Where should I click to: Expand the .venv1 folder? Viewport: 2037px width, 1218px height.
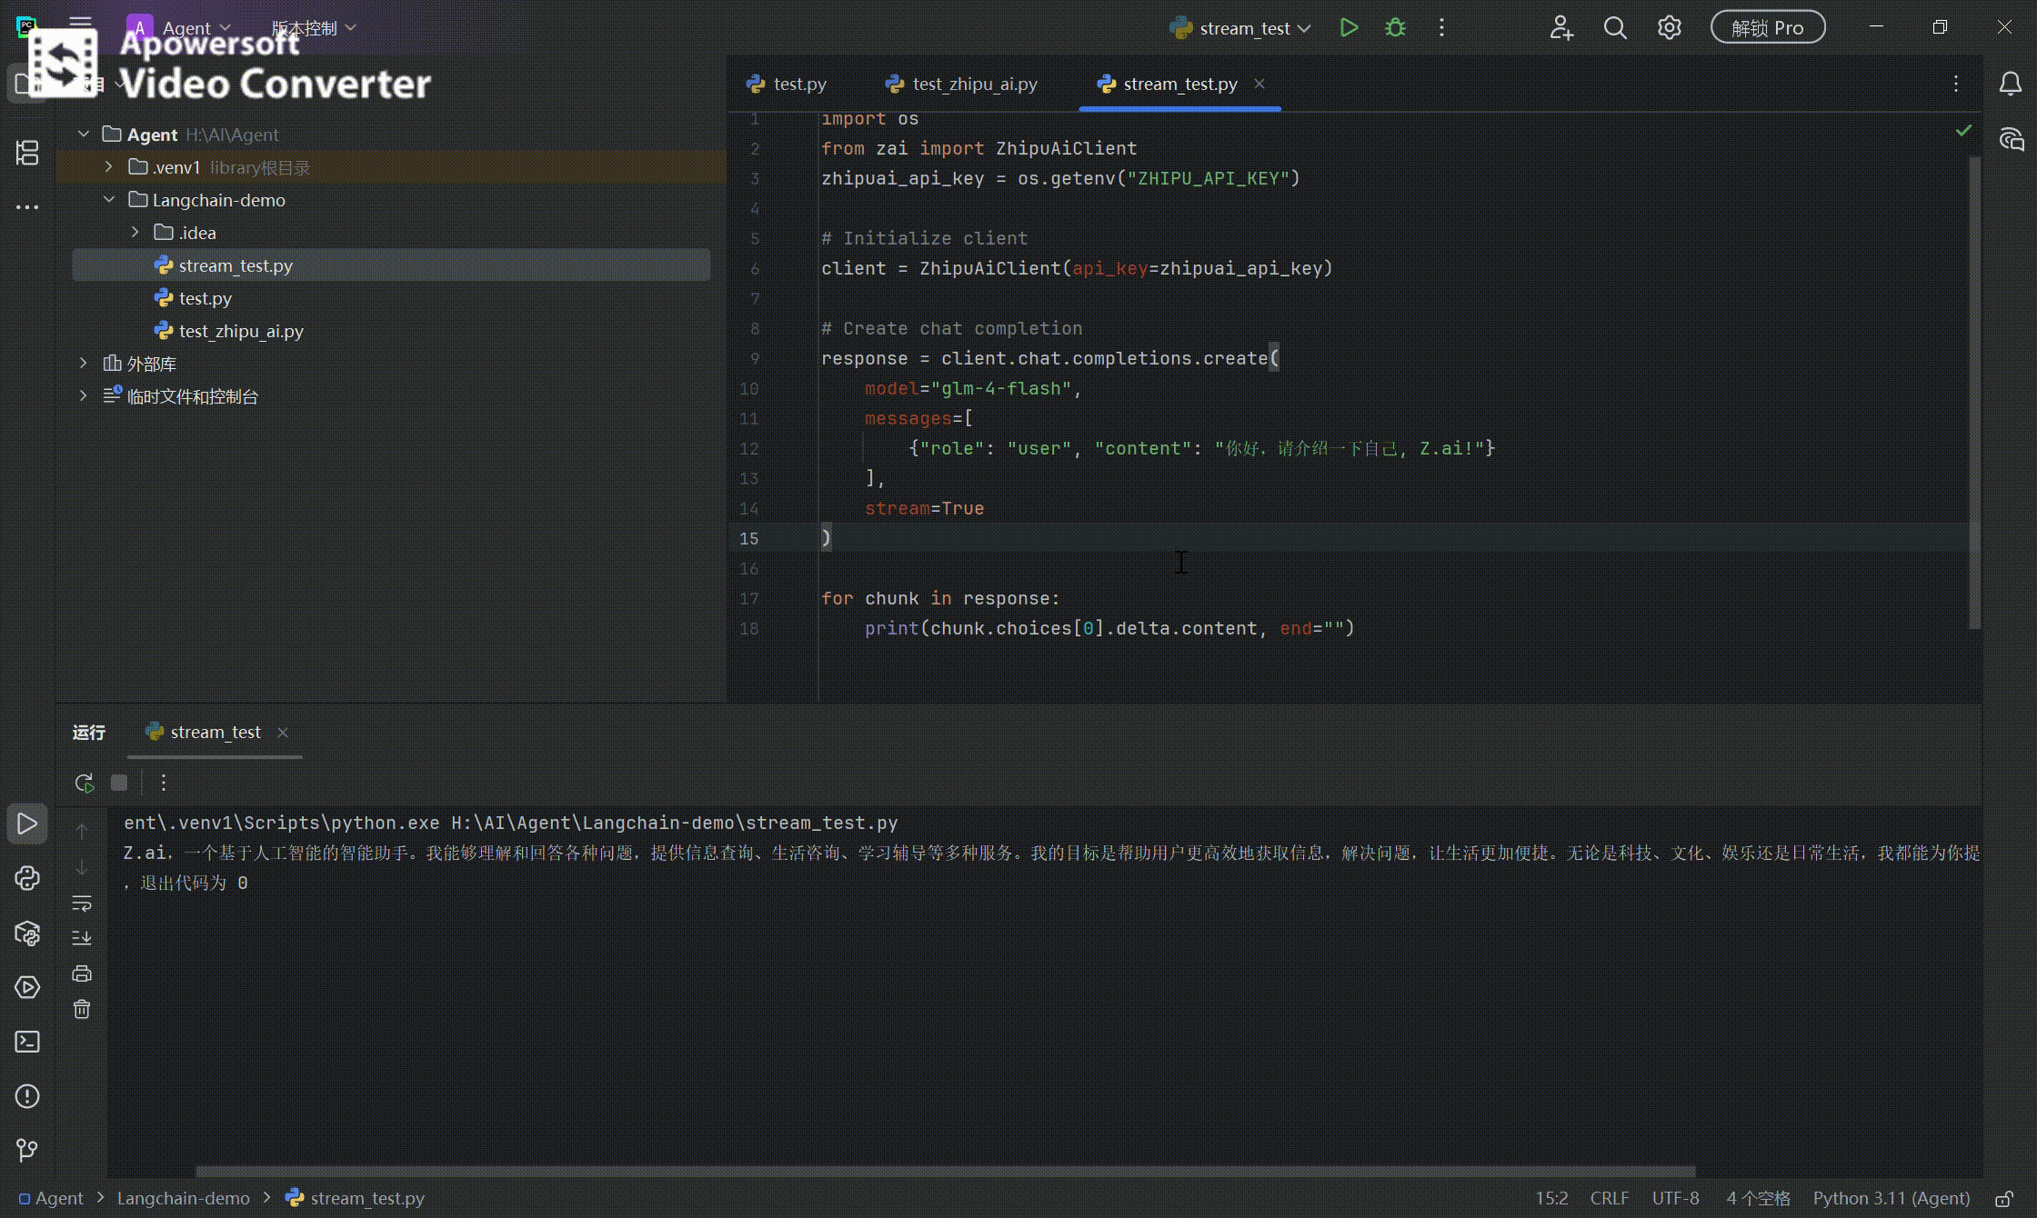click(x=109, y=167)
